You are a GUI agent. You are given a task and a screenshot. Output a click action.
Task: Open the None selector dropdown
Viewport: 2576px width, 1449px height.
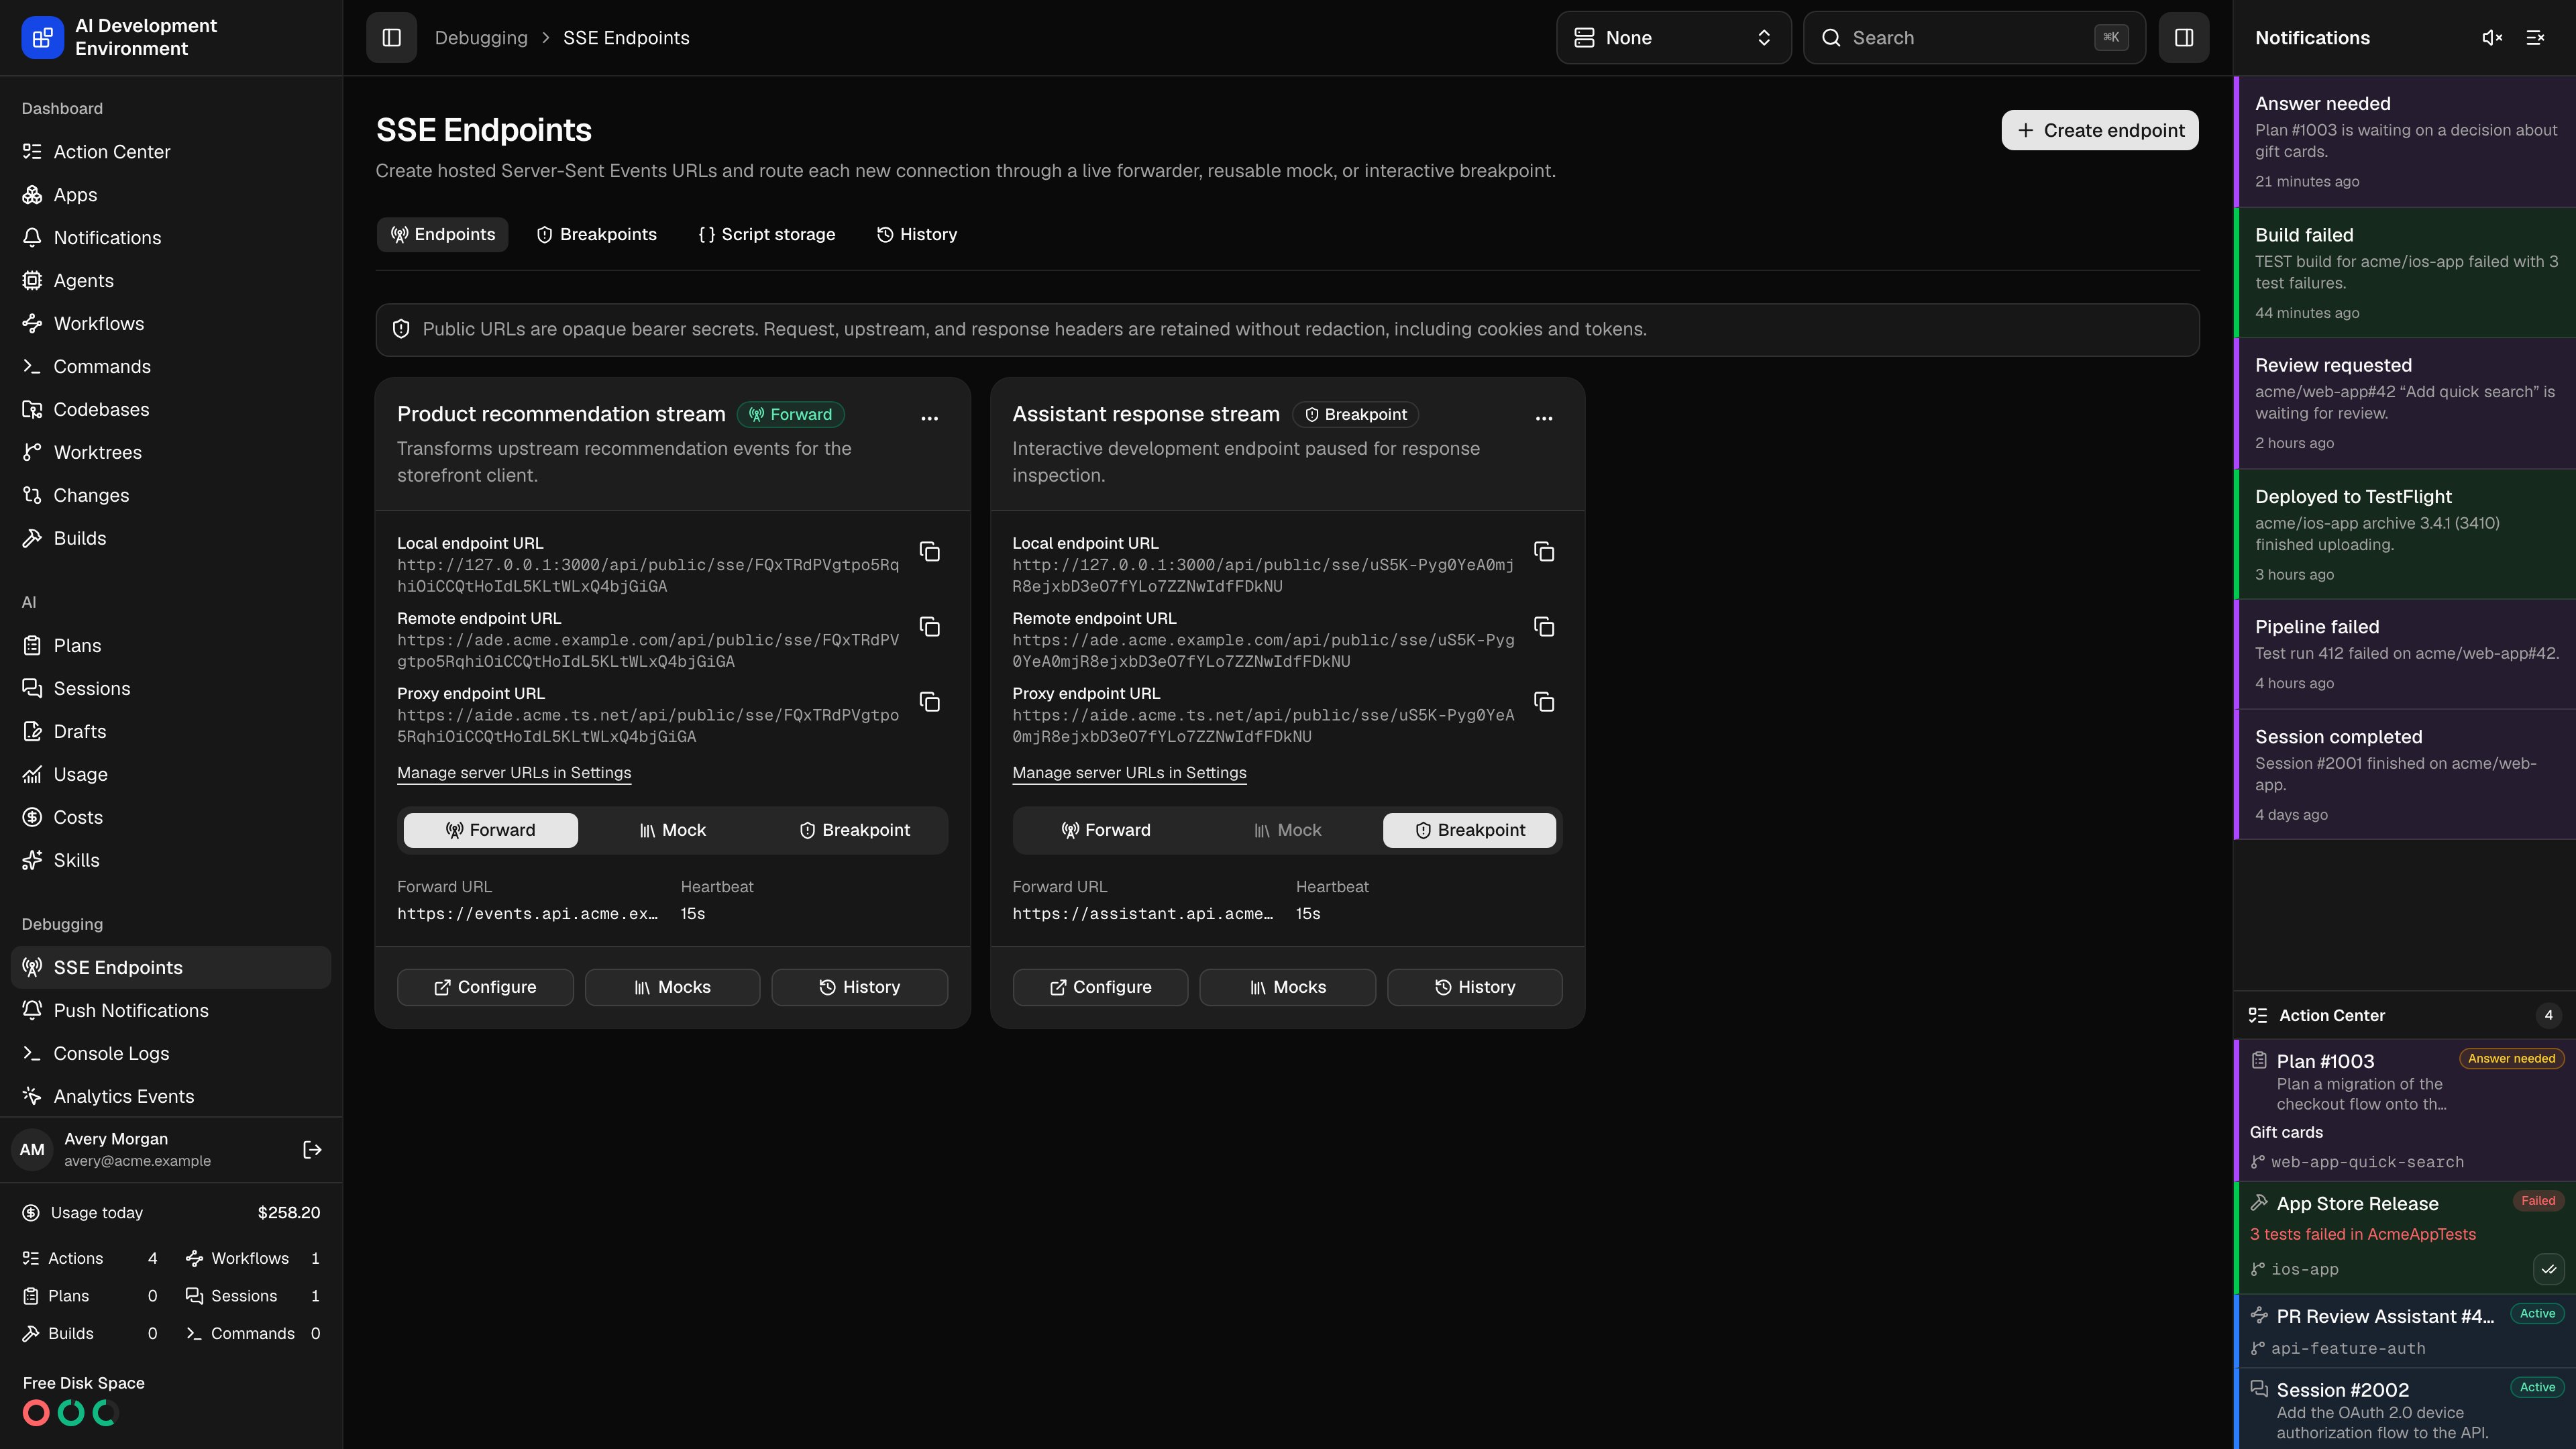(x=1673, y=38)
